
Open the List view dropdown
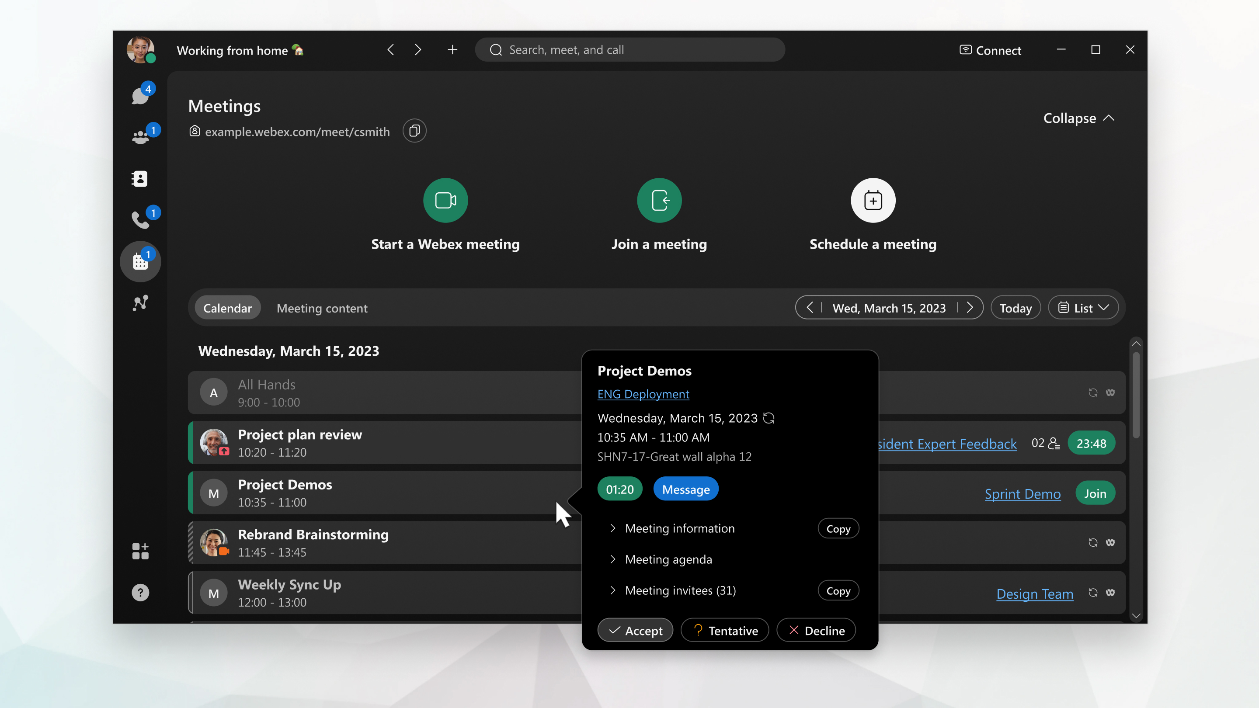pos(1083,307)
